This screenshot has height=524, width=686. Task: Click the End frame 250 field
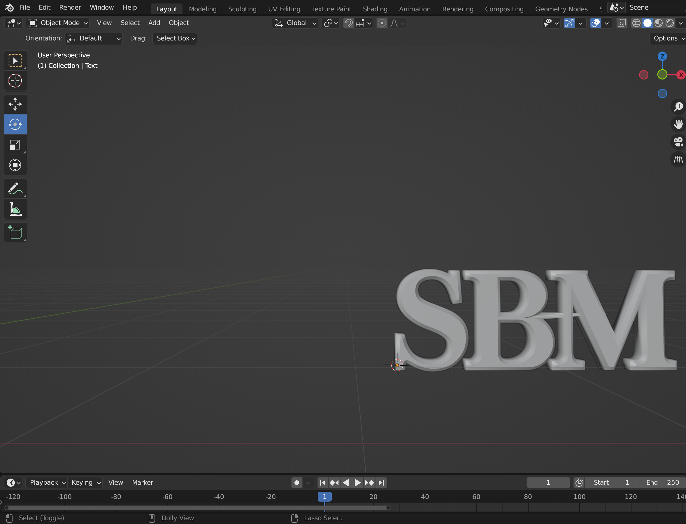point(662,483)
